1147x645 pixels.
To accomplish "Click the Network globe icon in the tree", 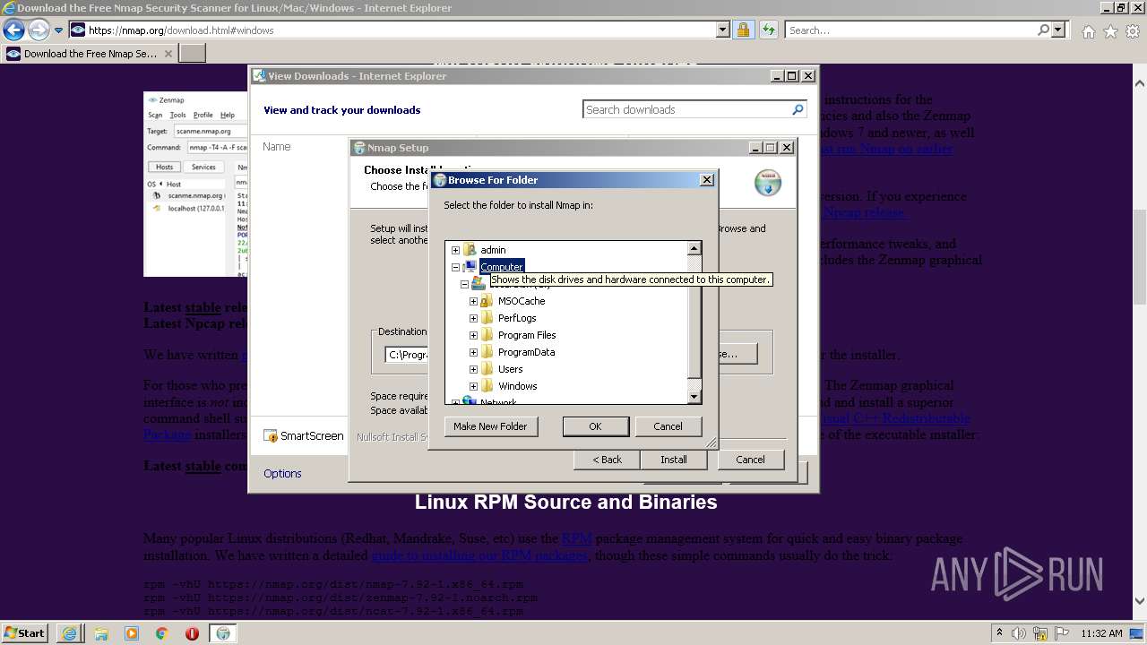I will coord(470,401).
